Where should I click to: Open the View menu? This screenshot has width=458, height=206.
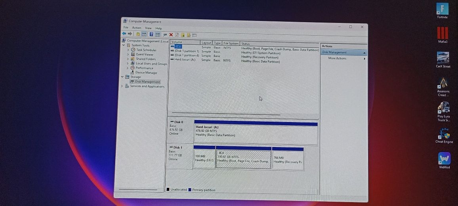point(149,28)
